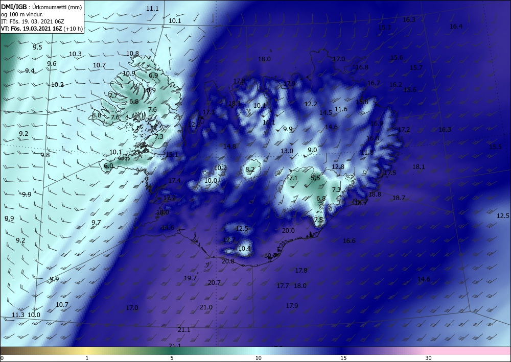The image size is (511, 362).
Task: Select the 11.8 value label
Action: pos(367,153)
